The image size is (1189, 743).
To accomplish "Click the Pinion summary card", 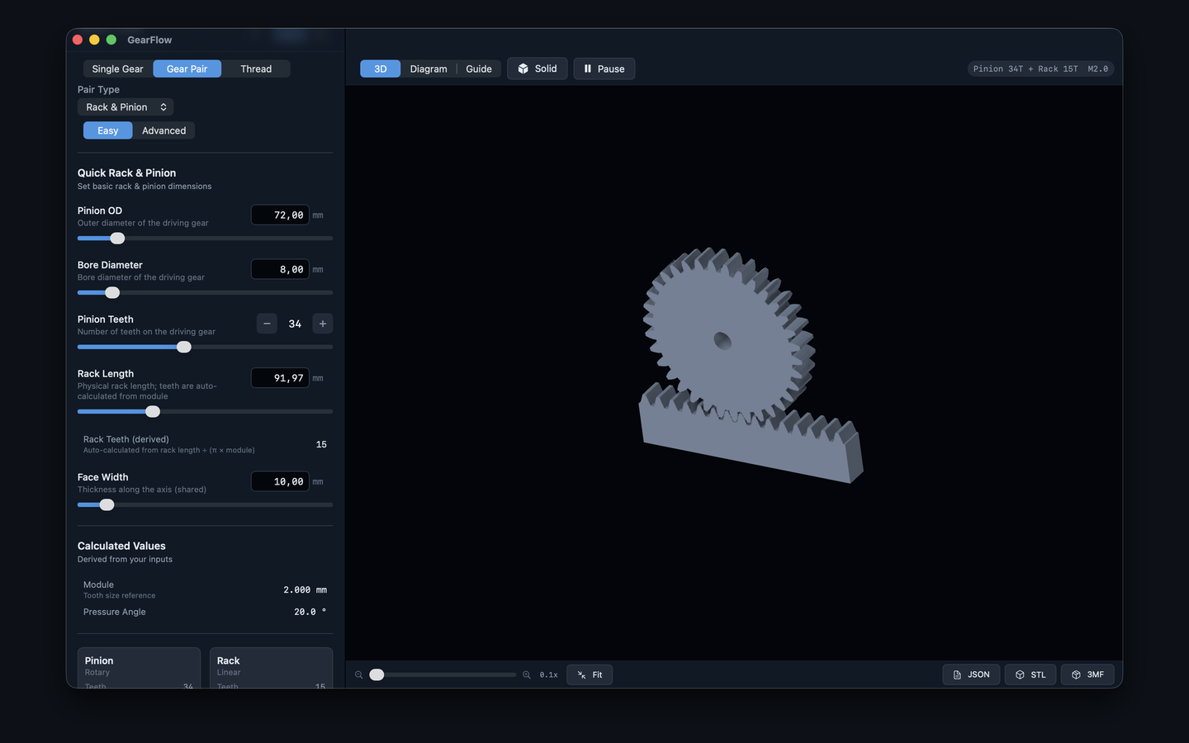I will [x=139, y=668].
